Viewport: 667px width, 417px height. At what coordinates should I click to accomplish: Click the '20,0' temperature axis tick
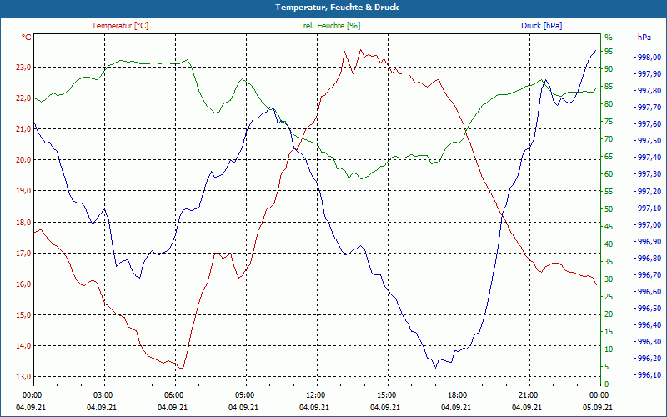point(23,159)
